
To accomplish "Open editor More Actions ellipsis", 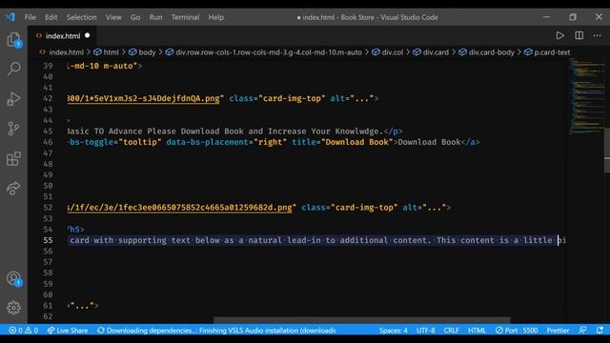I will coord(598,35).
